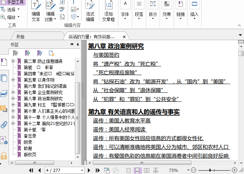The height and width of the screenshot is (174, 244).
Task: Open the Insert options group
Action: [x=194, y=11]
